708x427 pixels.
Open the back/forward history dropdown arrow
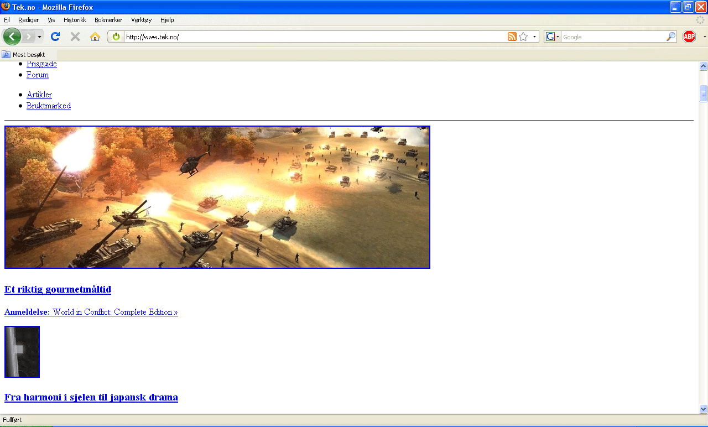coord(40,37)
